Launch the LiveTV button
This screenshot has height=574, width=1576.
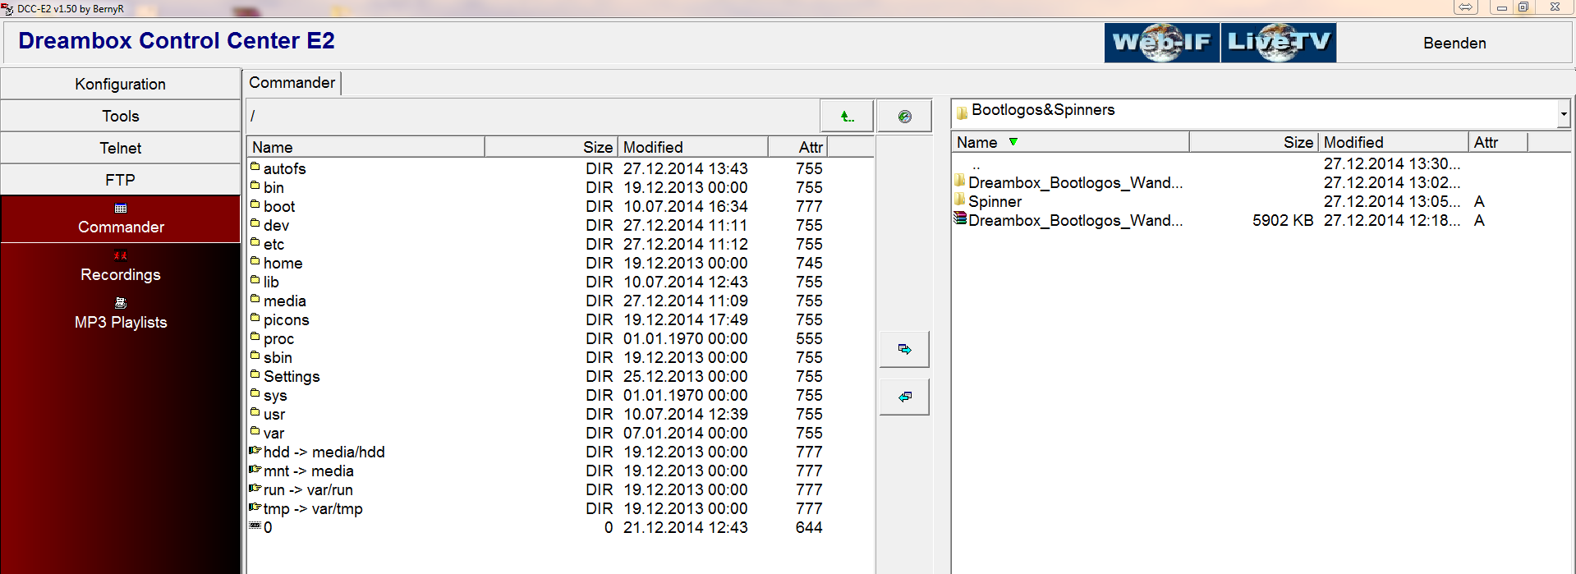click(x=1279, y=43)
